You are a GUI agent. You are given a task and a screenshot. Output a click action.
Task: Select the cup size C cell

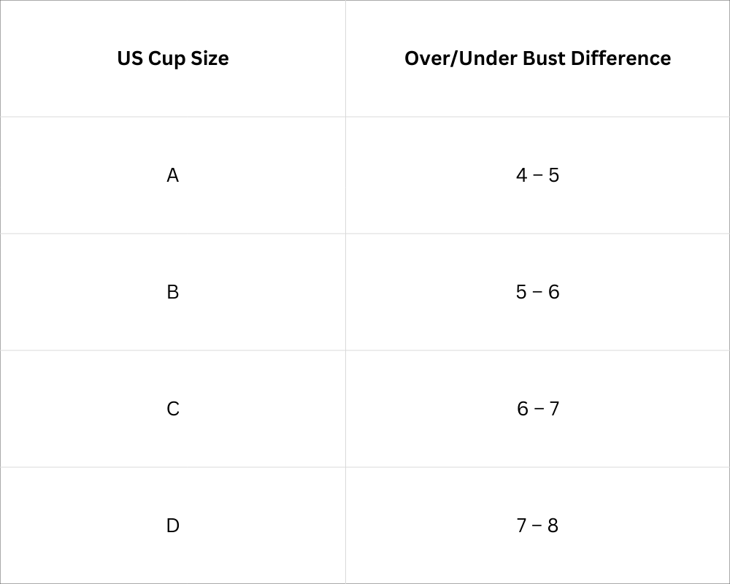click(x=173, y=409)
